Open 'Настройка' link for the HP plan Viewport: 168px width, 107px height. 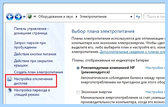click(x=155, y=68)
